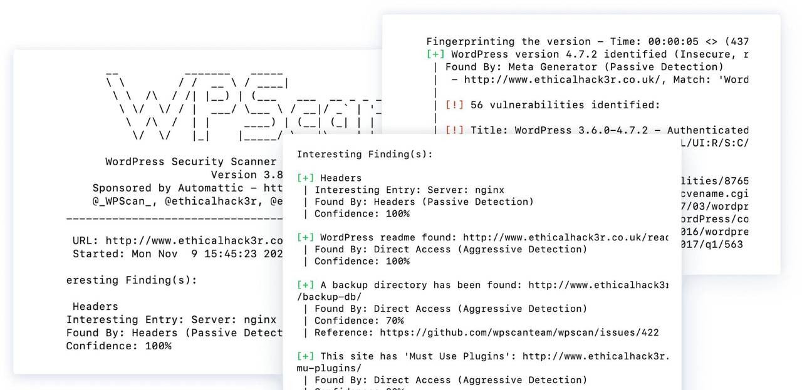Click the 'Started: Mon Nov 9 15:45:23' line
Screen dimensions: 802x390
pos(178,254)
